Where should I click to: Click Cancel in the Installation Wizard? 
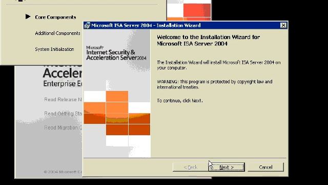pyautogui.click(x=265, y=167)
